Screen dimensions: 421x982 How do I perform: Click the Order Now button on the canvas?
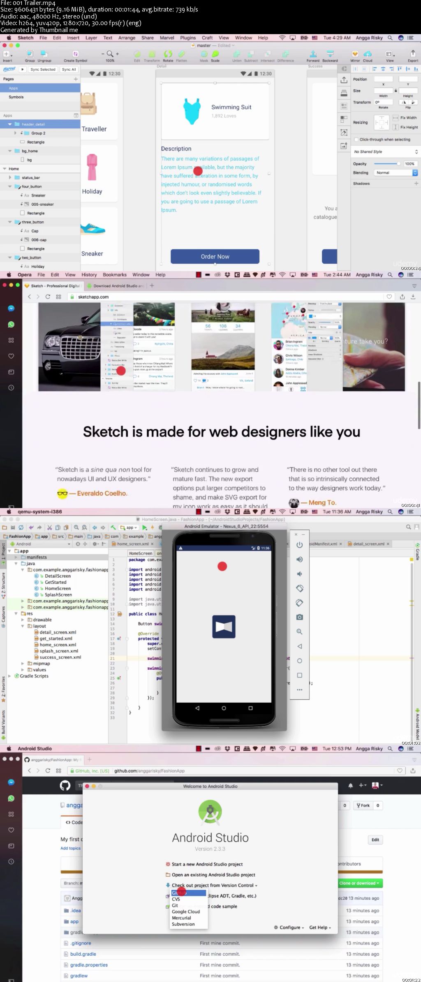(215, 256)
